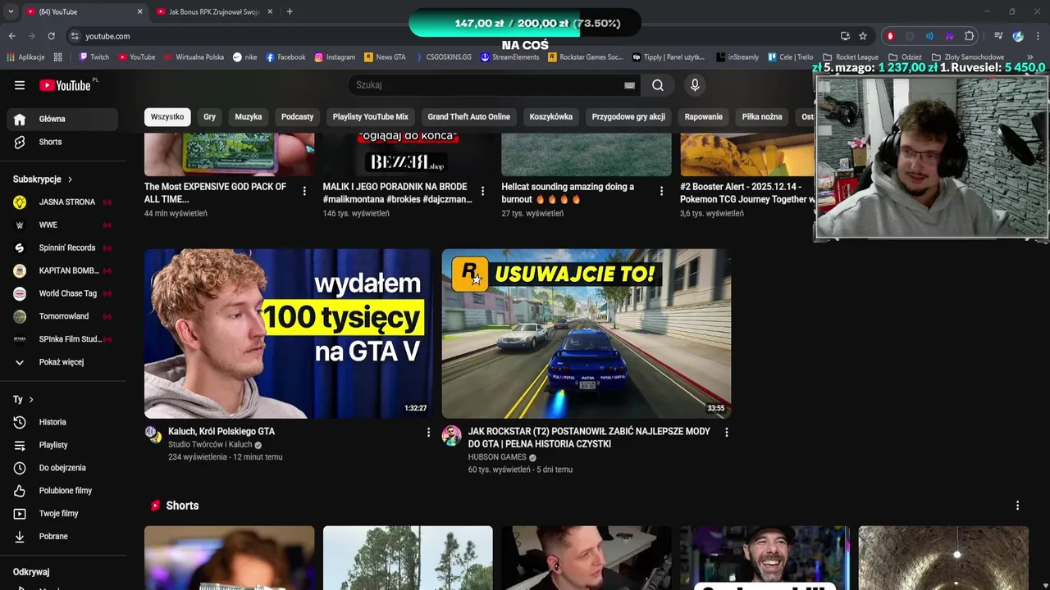
Task: Open 'Hellcat sounding amazing' video title
Action: [x=568, y=193]
